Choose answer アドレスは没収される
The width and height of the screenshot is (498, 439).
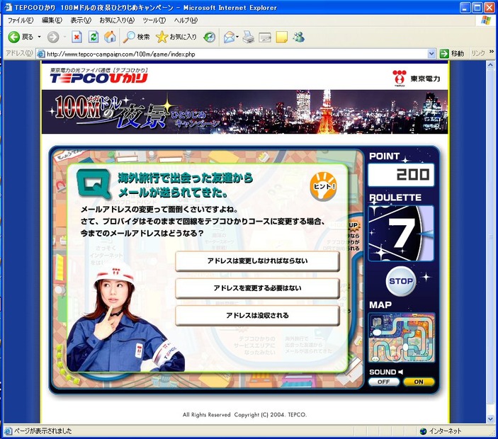click(257, 316)
